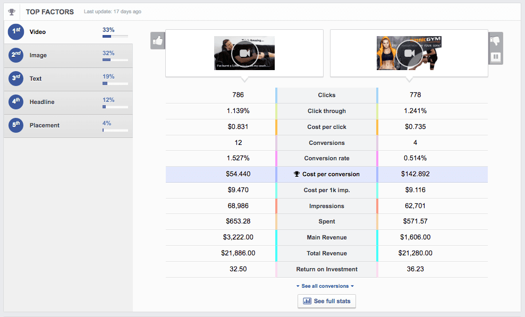This screenshot has width=525, height=317.
Task: Click the 5th rank badge icon
Action: pos(16,125)
